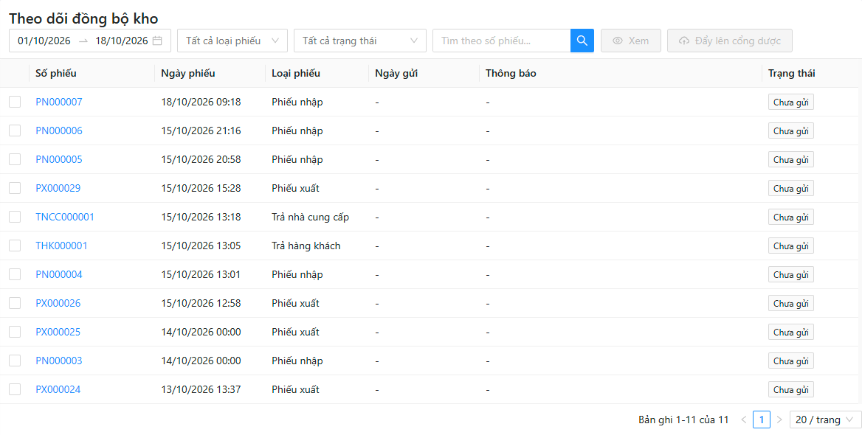Open voucher link PN000005
This screenshot has width=862, height=435.
click(59, 159)
